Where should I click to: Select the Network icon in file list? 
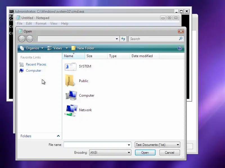71,110
